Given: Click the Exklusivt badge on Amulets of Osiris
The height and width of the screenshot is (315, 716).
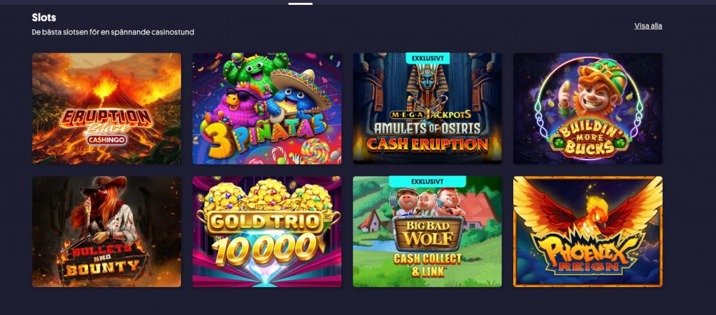Looking at the screenshot, I should [x=427, y=59].
